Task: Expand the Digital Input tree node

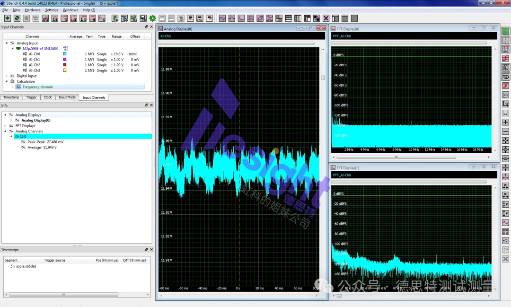Action: point(6,76)
